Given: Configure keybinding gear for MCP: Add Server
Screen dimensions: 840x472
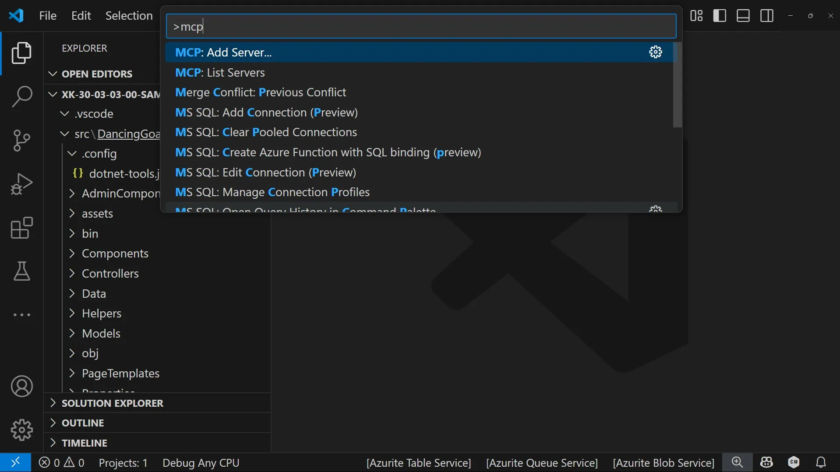Looking at the screenshot, I should click(x=656, y=52).
